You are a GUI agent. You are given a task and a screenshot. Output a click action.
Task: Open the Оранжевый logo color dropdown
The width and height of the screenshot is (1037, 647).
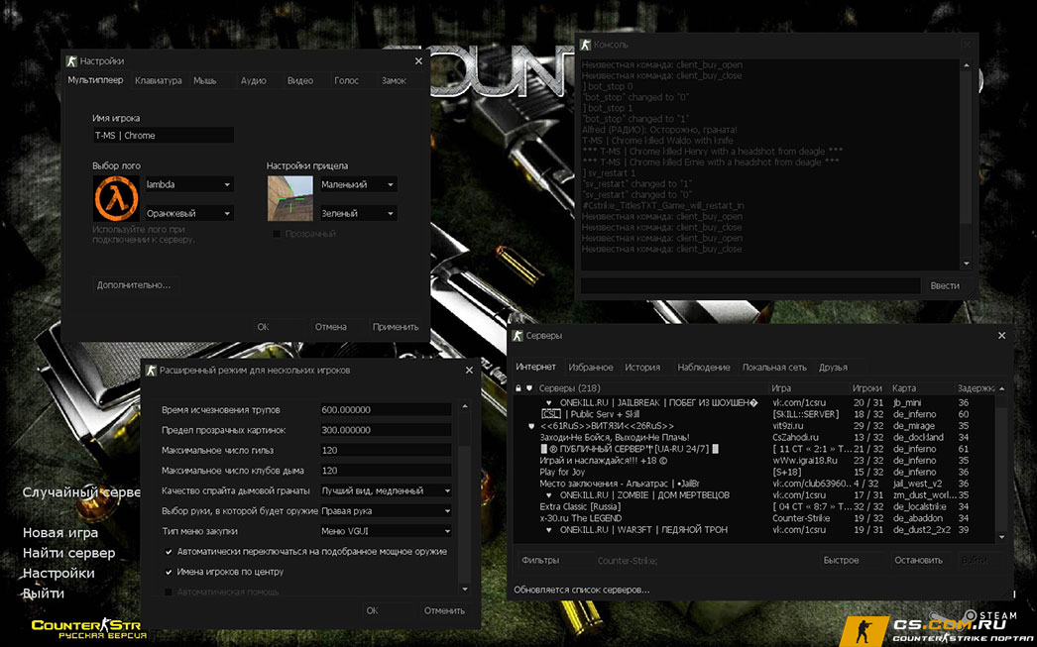(189, 213)
